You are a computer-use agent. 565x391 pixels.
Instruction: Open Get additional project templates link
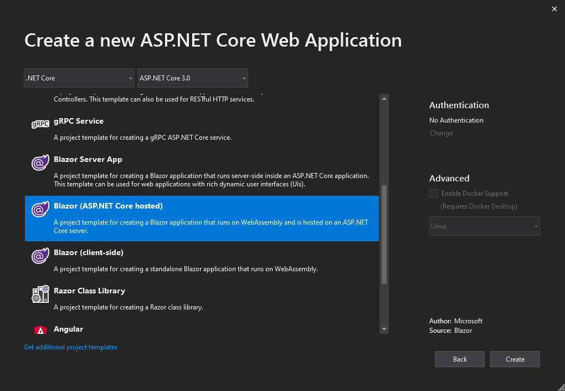point(71,347)
